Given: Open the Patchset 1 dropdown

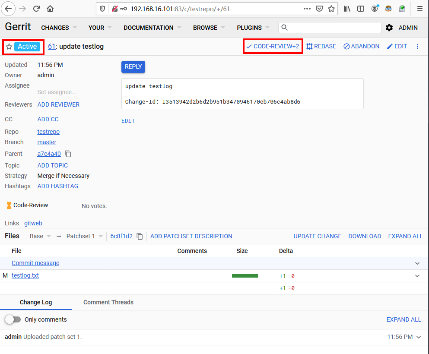Looking at the screenshot, I should point(84,236).
